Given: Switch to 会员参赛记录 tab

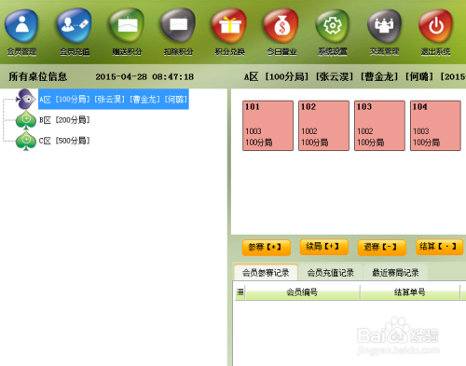Looking at the screenshot, I should pos(266,273).
